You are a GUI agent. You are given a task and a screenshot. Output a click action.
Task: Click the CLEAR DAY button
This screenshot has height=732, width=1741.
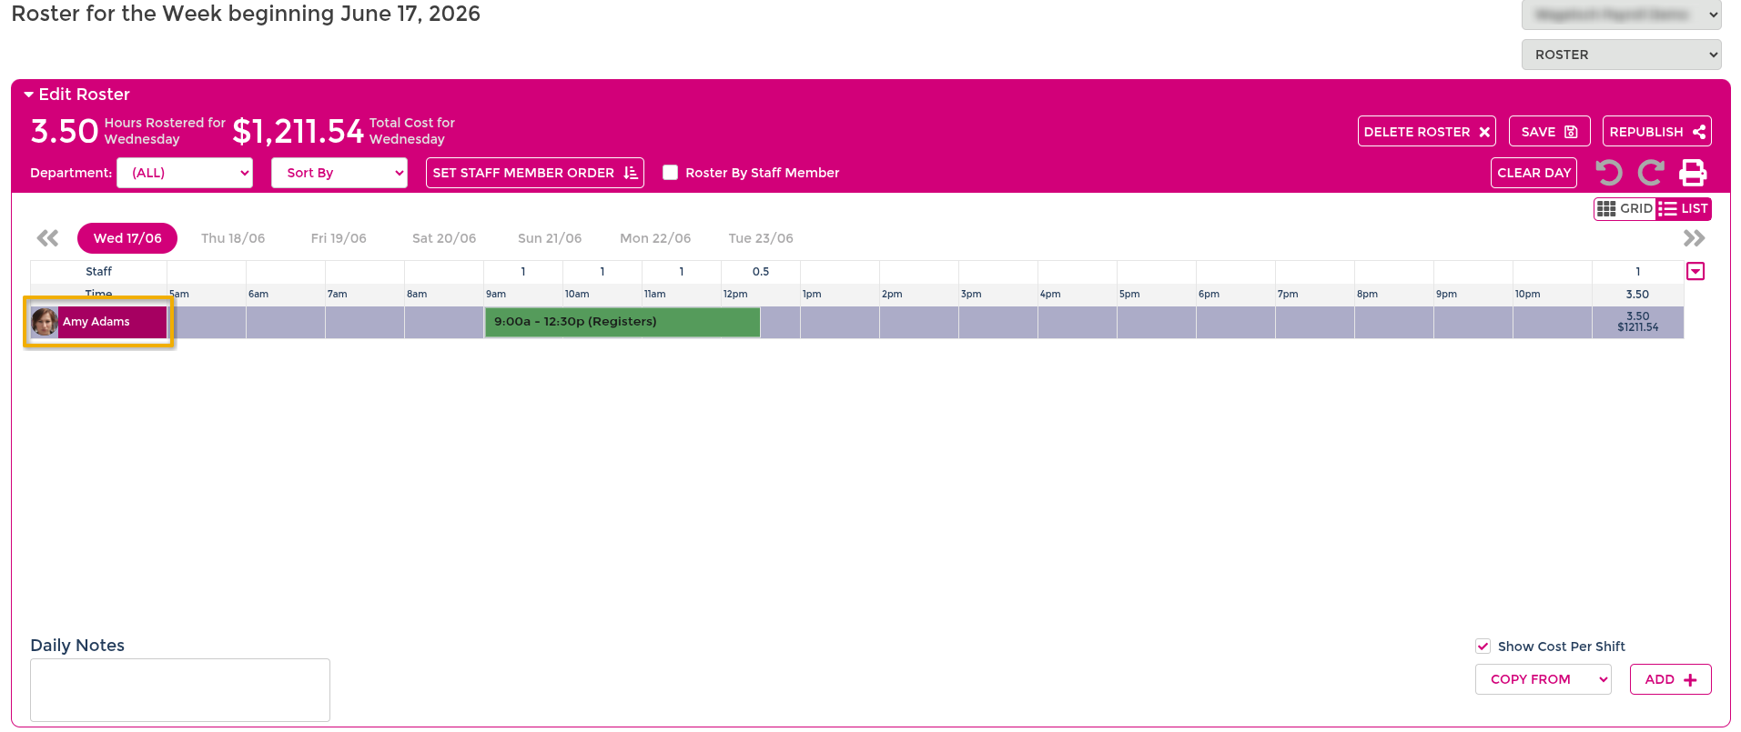coord(1533,173)
